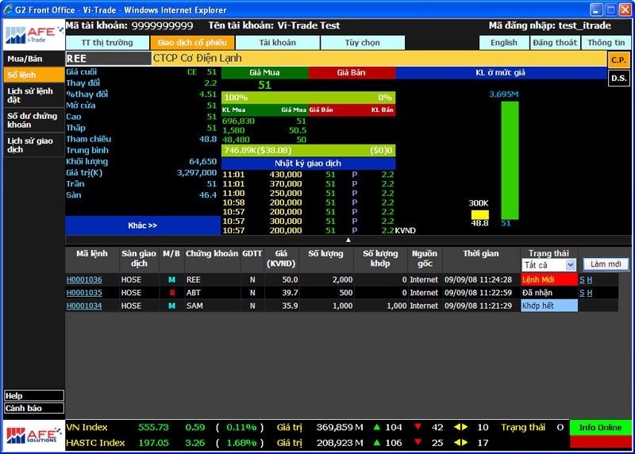
Task: Switch to the Tài khoản tab
Action: (277, 43)
